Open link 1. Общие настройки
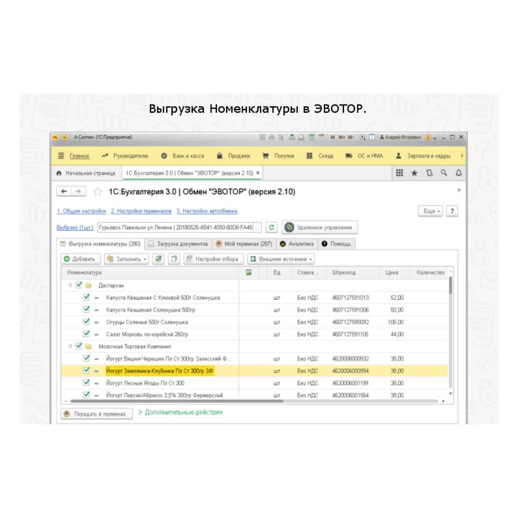 point(81,211)
